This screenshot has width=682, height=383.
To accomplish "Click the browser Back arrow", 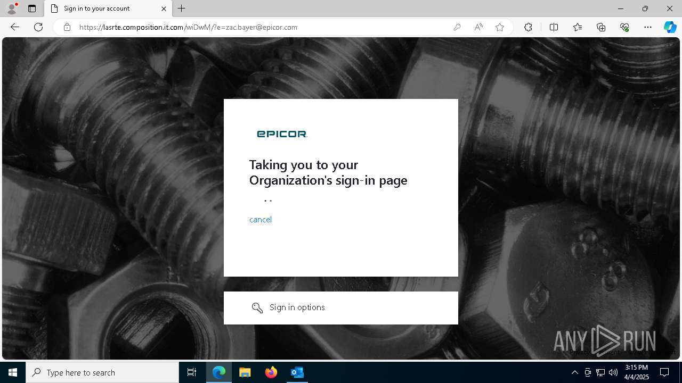I will pyautogui.click(x=15, y=27).
